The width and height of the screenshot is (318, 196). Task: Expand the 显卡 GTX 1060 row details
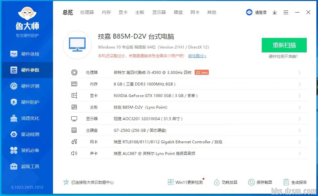(x=299, y=96)
